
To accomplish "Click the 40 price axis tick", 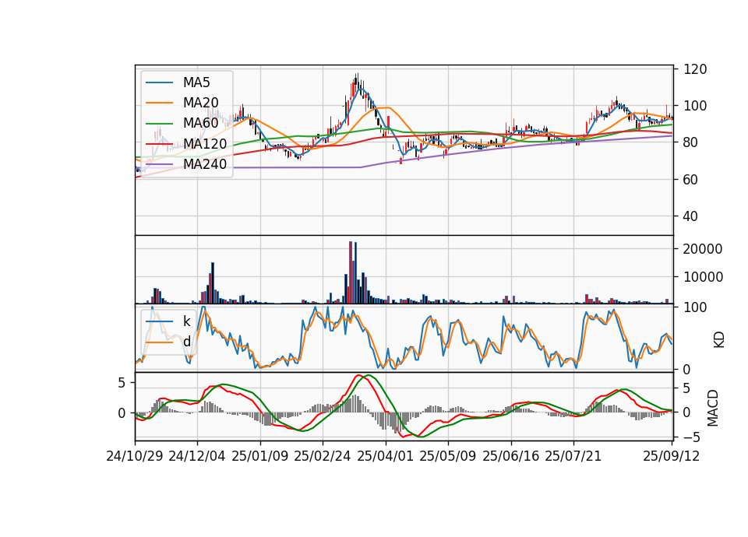I will click(691, 217).
